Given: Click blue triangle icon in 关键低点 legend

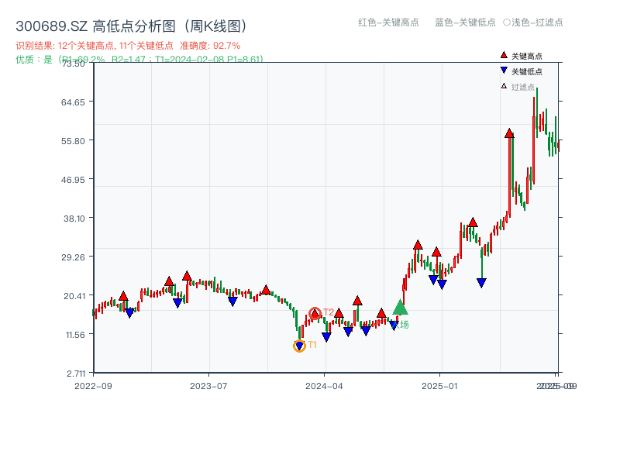Looking at the screenshot, I should click(x=504, y=71).
